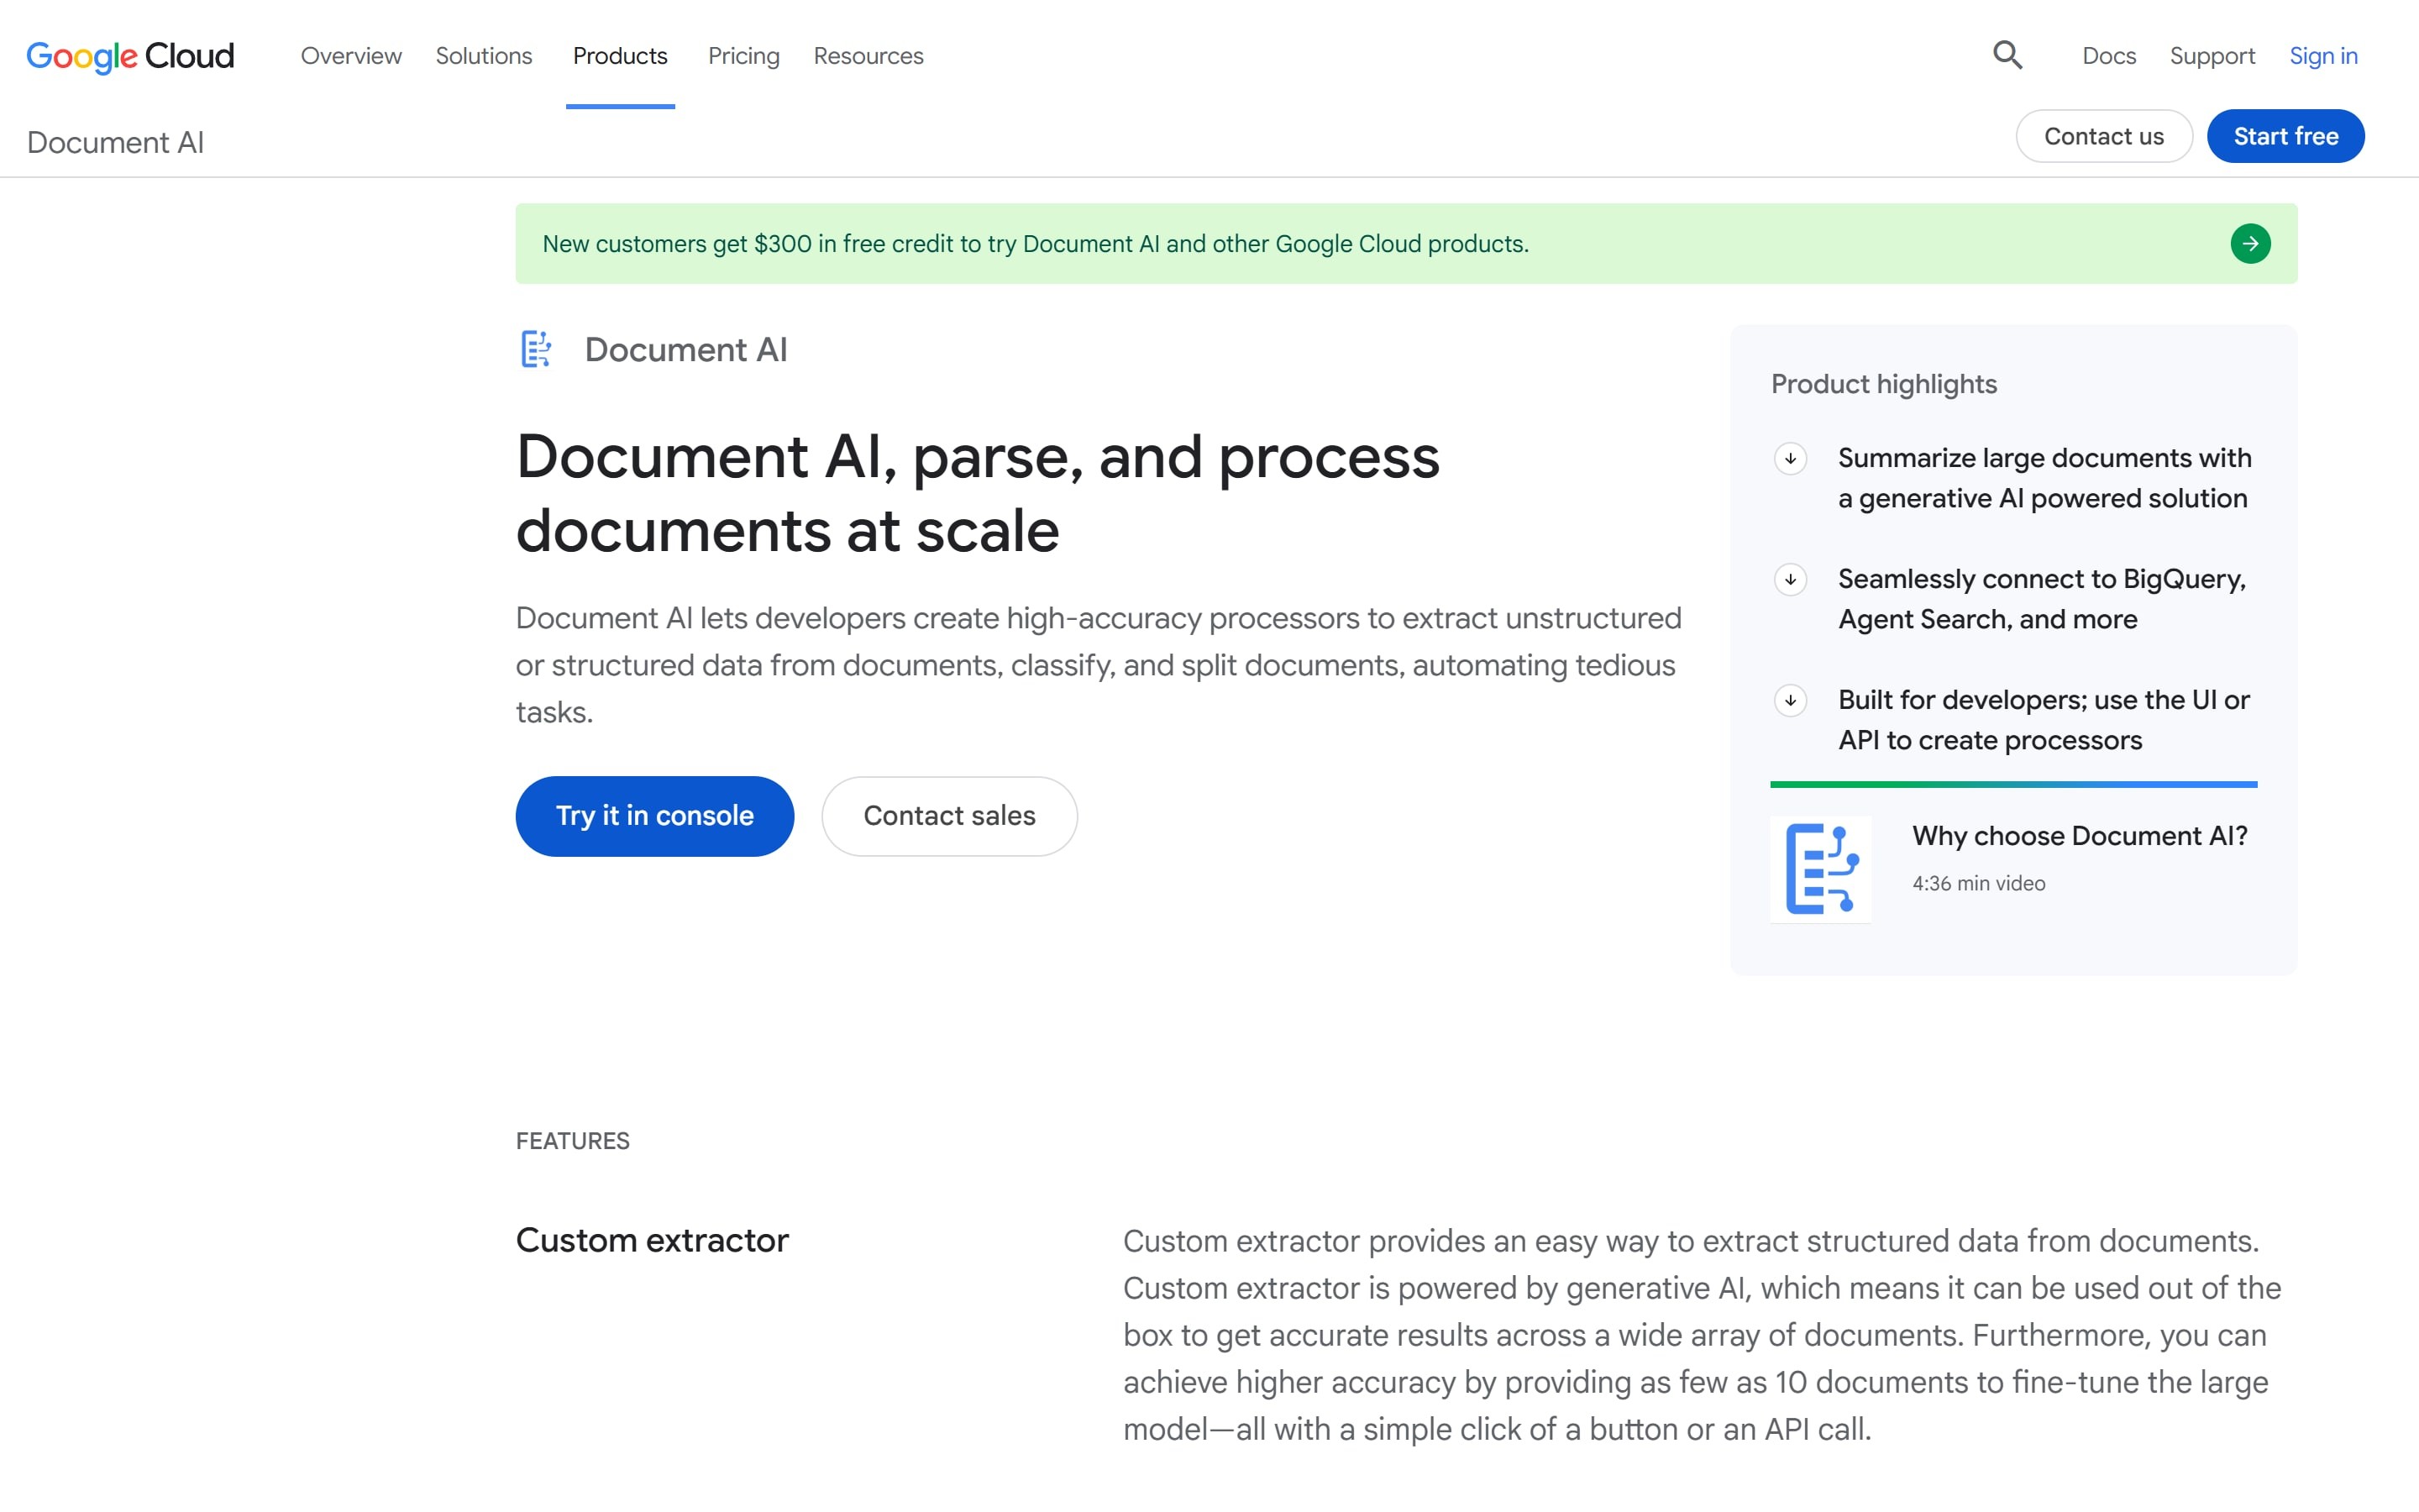Click the FEATURES section label
This screenshot has width=2419, height=1512.
(573, 1141)
